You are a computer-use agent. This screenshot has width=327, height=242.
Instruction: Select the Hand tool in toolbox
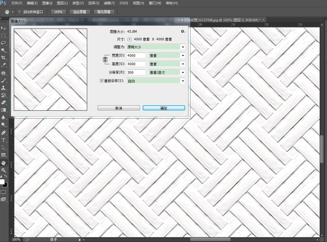(x=3, y=163)
